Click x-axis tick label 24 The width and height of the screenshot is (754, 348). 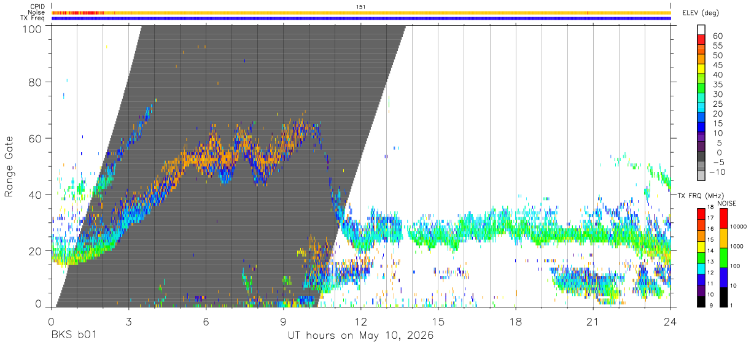tap(670, 322)
